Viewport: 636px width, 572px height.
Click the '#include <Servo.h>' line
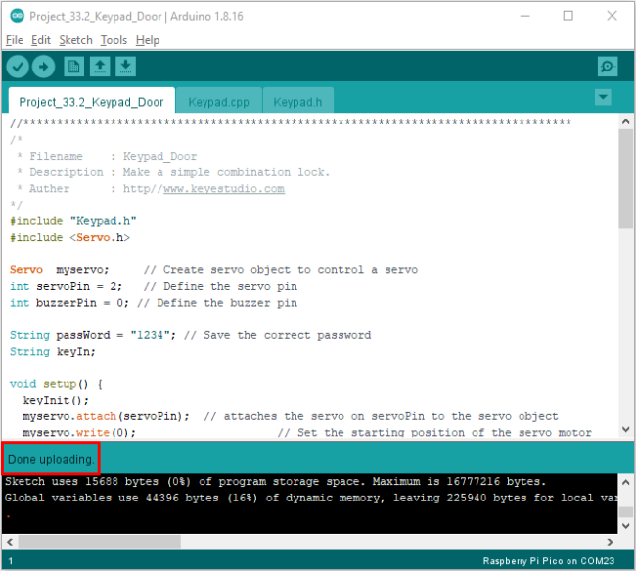point(69,237)
